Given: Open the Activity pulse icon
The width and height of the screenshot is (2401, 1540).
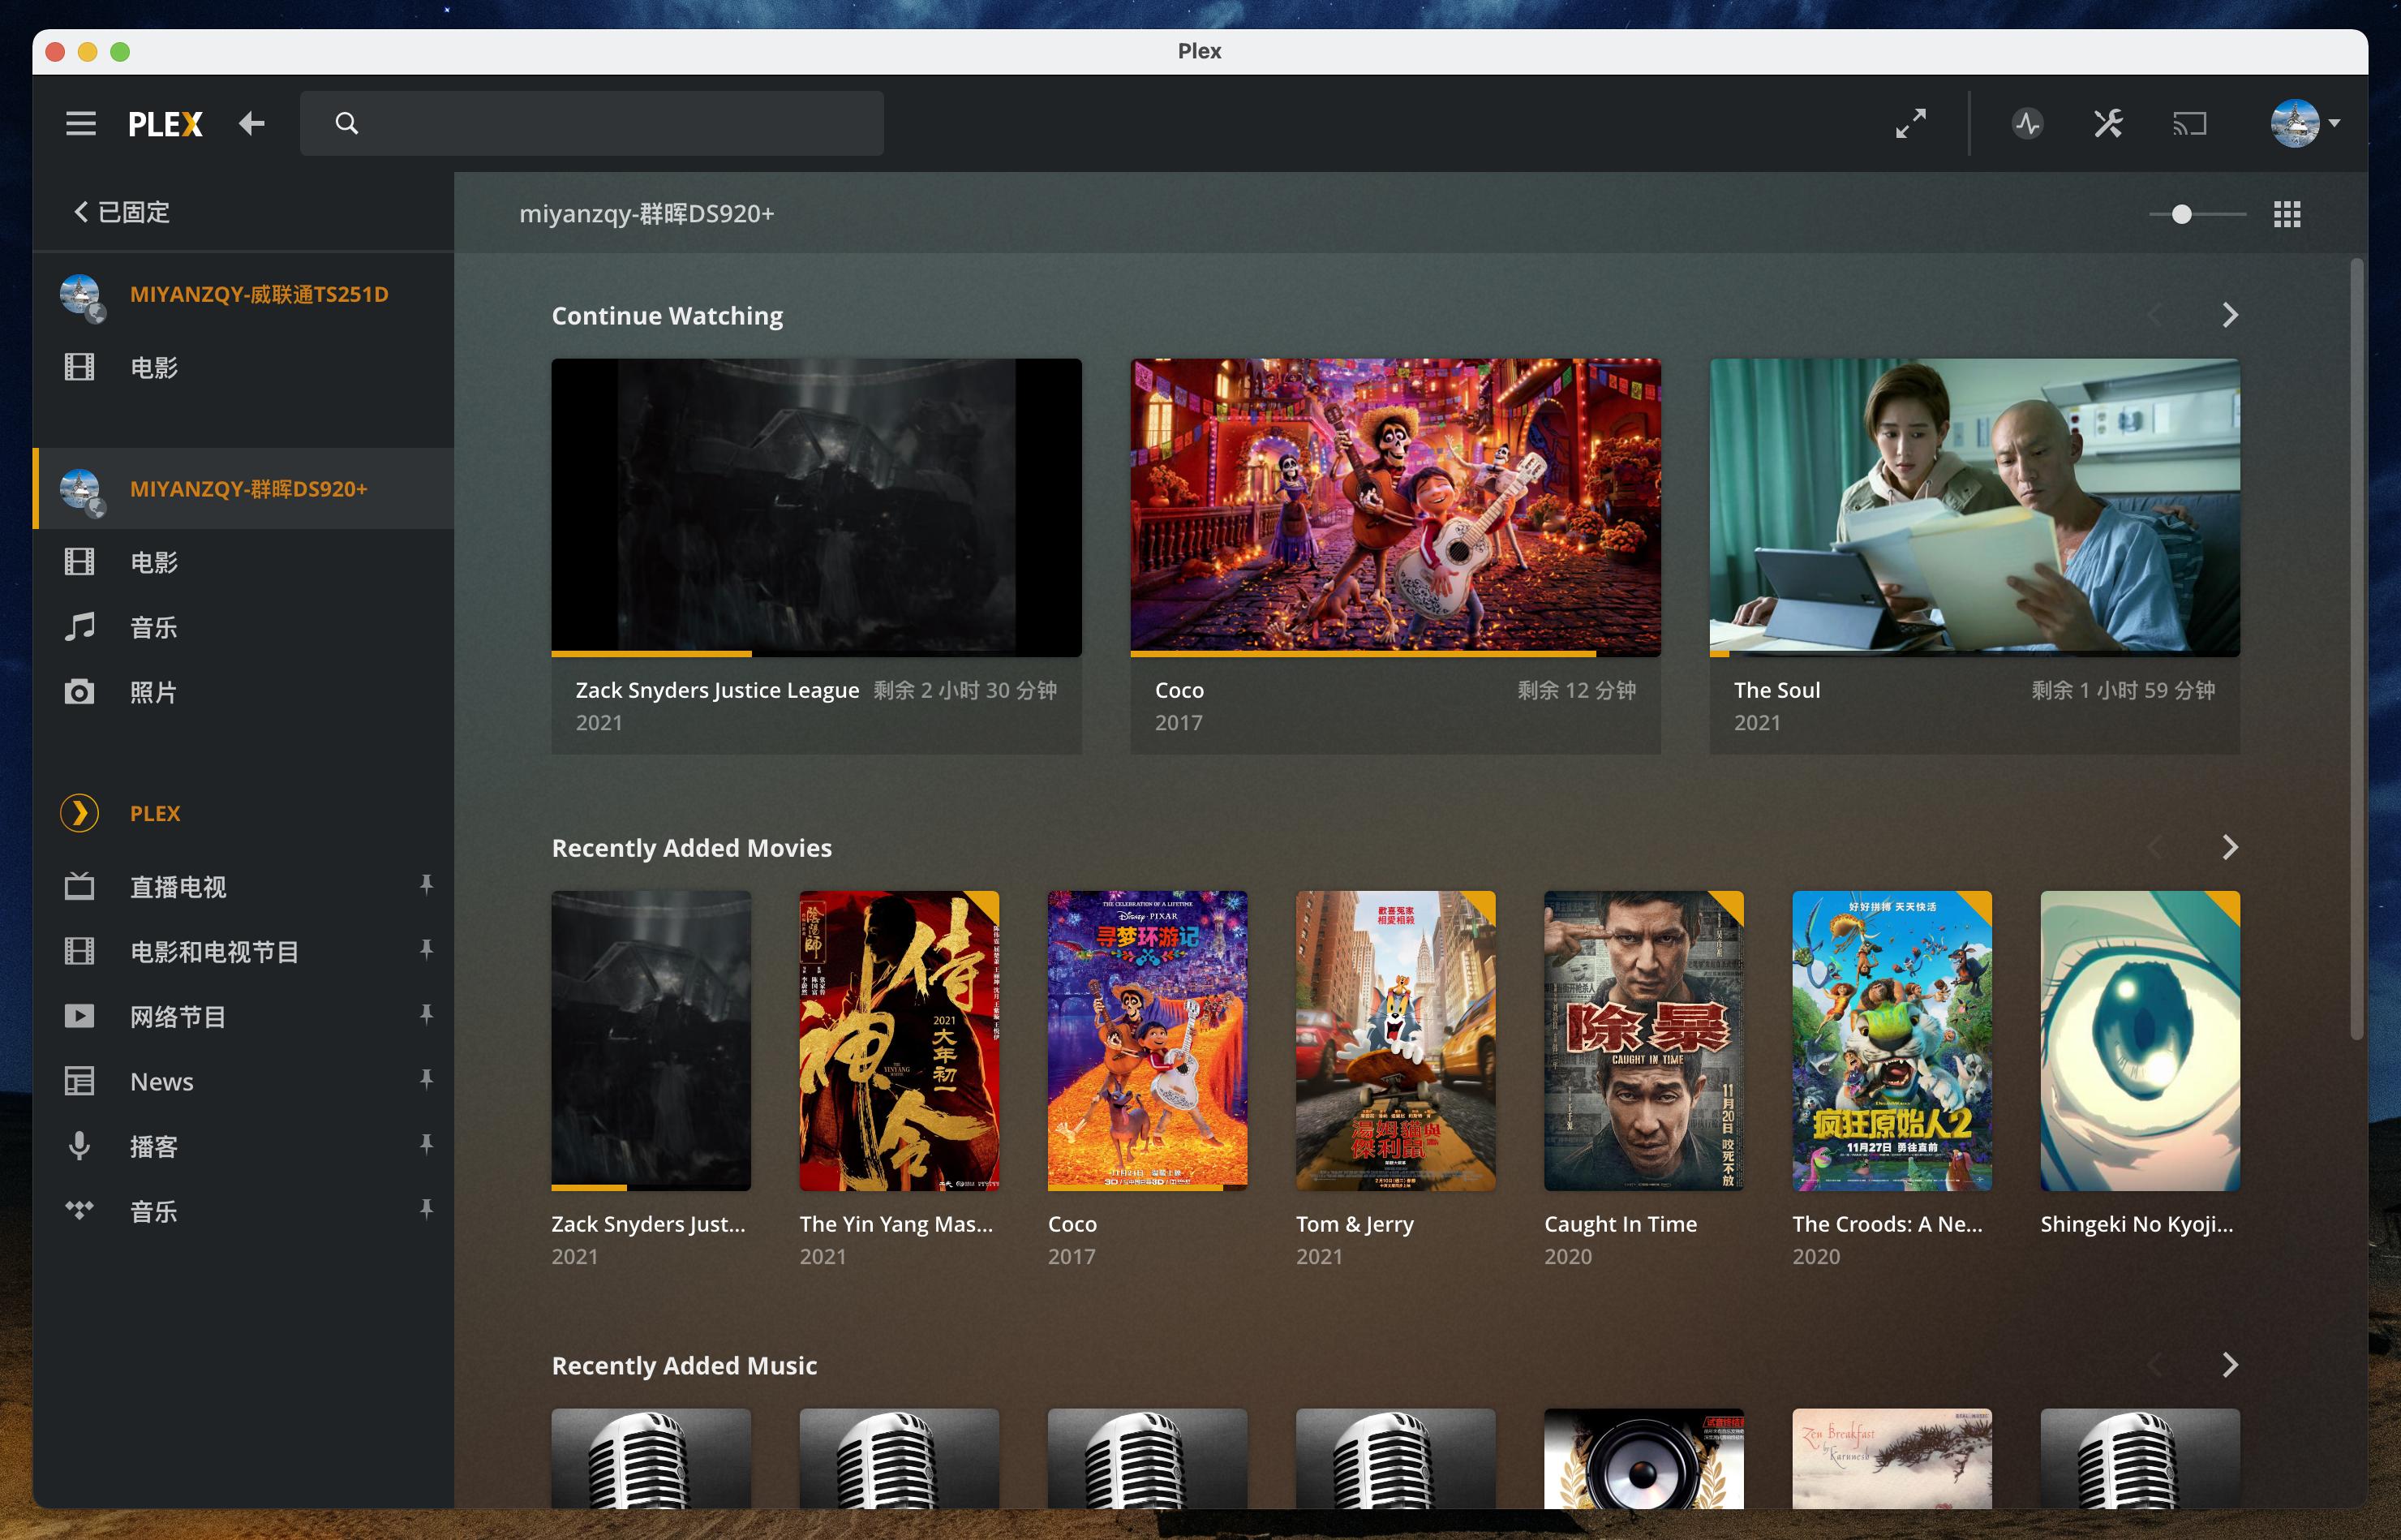Looking at the screenshot, I should [2027, 124].
